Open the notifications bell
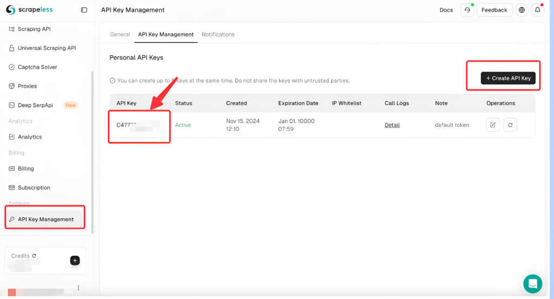The width and height of the screenshot is (554, 299). tap(537, 10)
